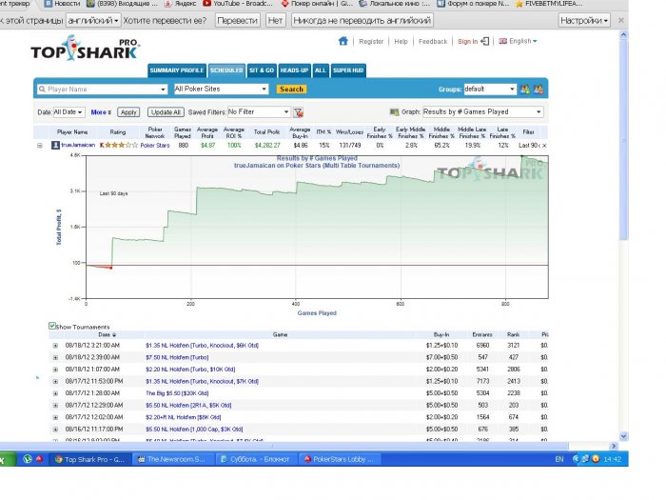The height and width of the screenshot is (500, 666).
Task: Decline translation with the 'Нет' button
Action: coord(275,20)
